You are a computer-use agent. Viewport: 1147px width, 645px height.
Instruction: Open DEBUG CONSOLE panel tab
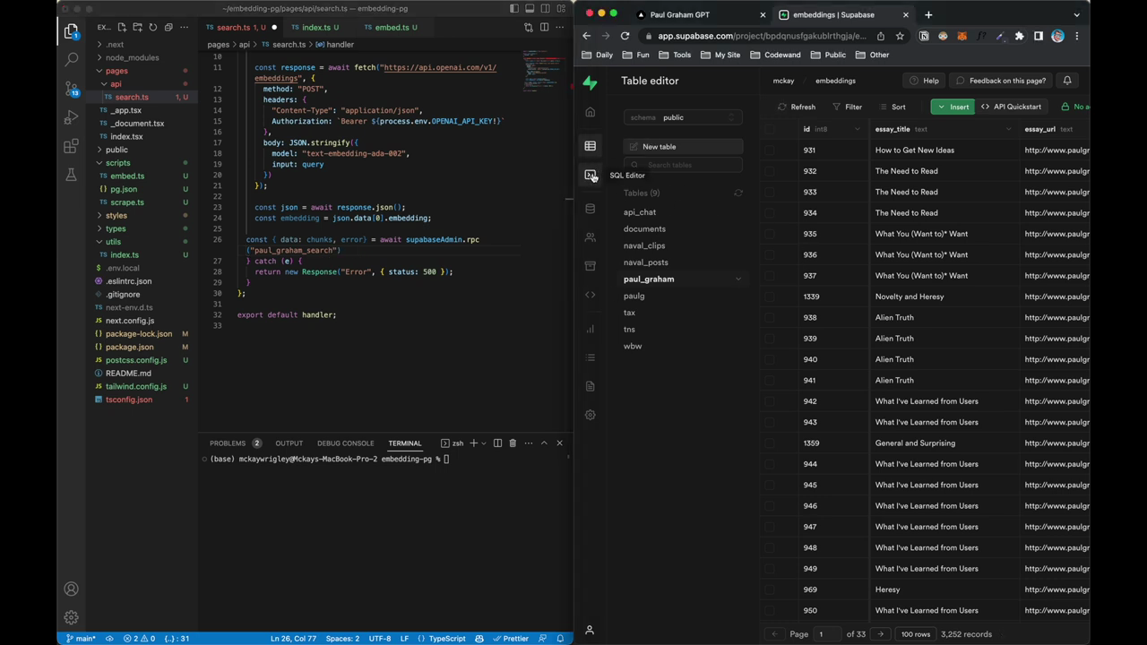[345, 443]
